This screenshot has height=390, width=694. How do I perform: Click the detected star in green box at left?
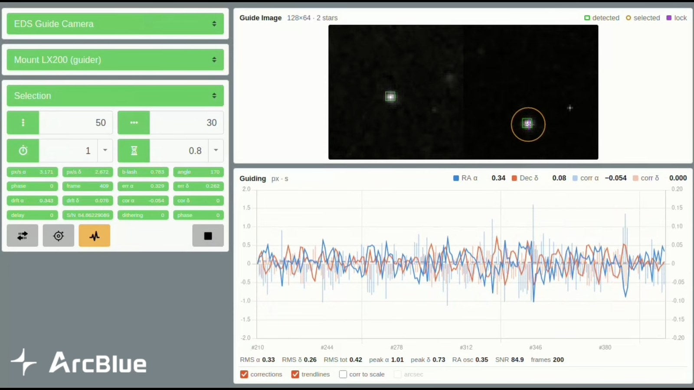point(391,97)
